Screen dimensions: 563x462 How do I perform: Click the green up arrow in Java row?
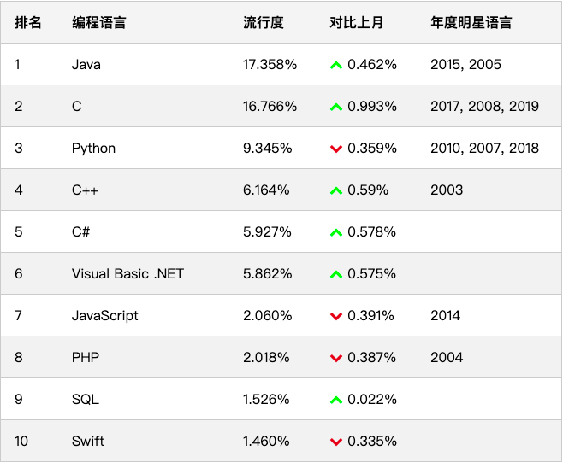pos(336,65)
